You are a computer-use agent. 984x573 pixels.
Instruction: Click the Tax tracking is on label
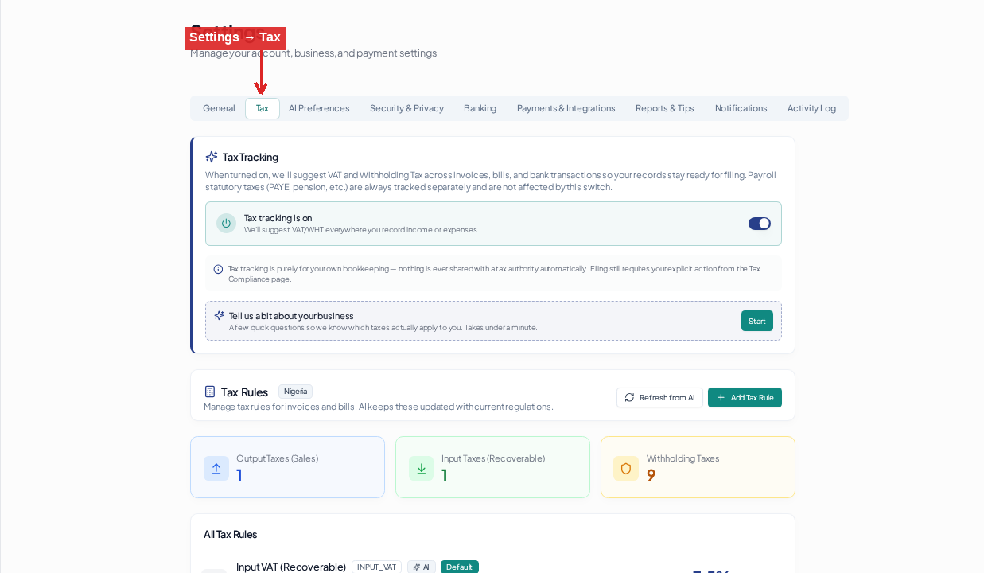click(x=278, y=218)
